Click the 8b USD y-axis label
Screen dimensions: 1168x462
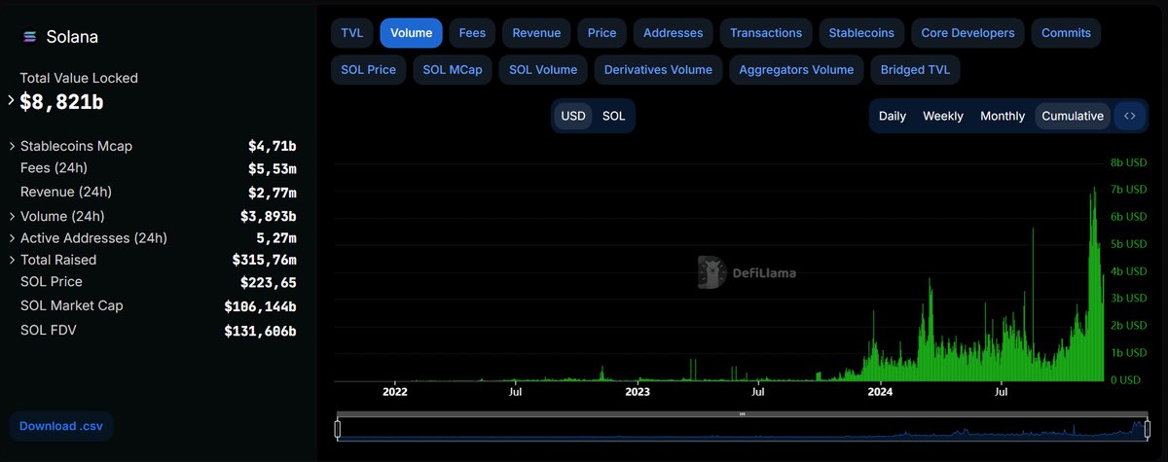tap(1129, 162)
